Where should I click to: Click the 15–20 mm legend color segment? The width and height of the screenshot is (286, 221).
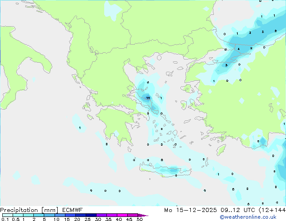70,215
